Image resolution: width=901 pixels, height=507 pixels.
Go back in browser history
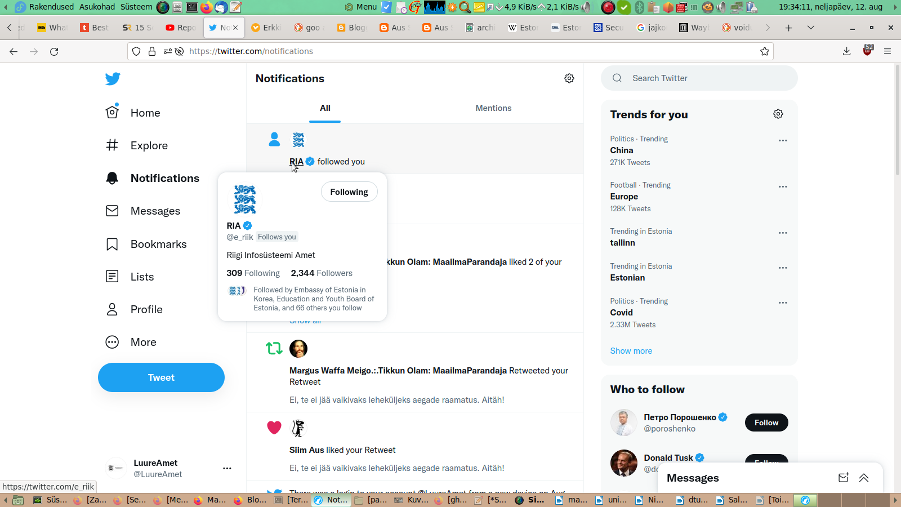14,51
